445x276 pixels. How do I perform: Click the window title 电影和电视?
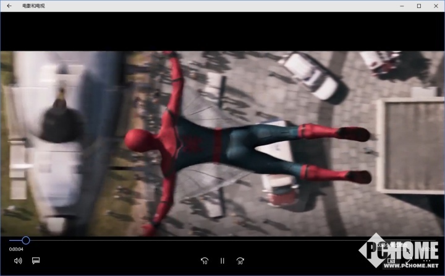click(x=33, y=6)
